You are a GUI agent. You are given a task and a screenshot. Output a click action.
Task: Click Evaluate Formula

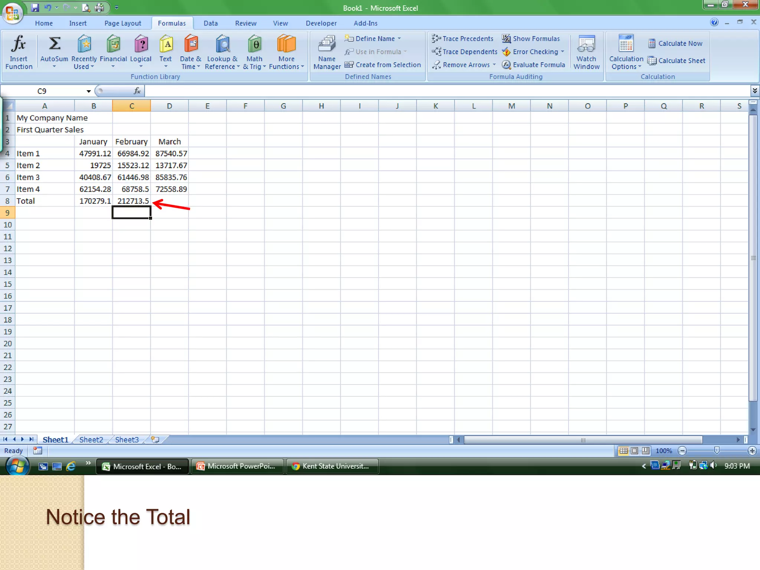point(534,65)
